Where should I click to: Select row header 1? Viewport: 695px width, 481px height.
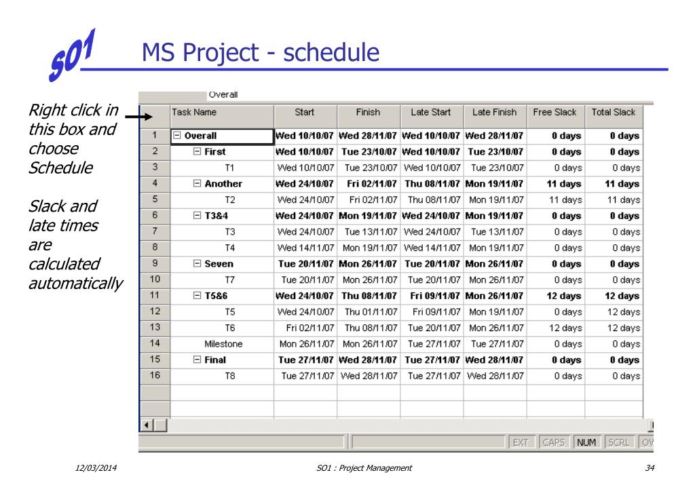[x=155, y=136]
